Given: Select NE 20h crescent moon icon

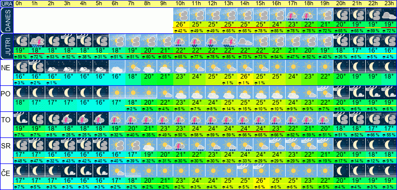Looking at the screenshot, I should pos(341,67).
